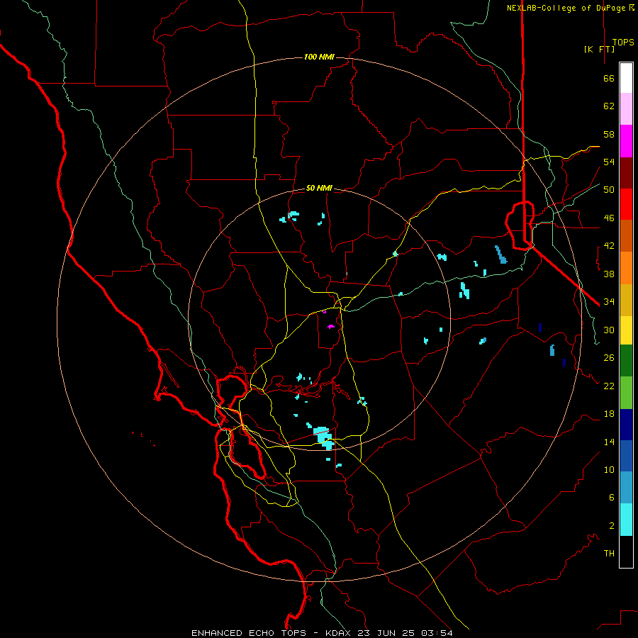Click the "18" legend value
This screenshot has height=638, width=638.
click(609, 414)
